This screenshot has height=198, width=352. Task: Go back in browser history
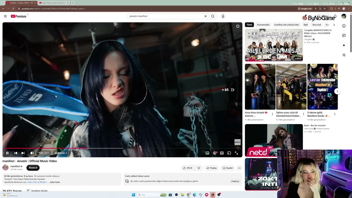pos(3,9)
